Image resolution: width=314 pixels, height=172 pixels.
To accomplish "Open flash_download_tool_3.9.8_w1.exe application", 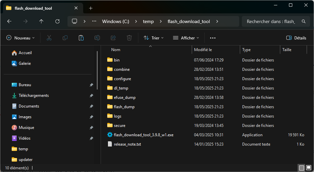I will [x=143, y=135].
